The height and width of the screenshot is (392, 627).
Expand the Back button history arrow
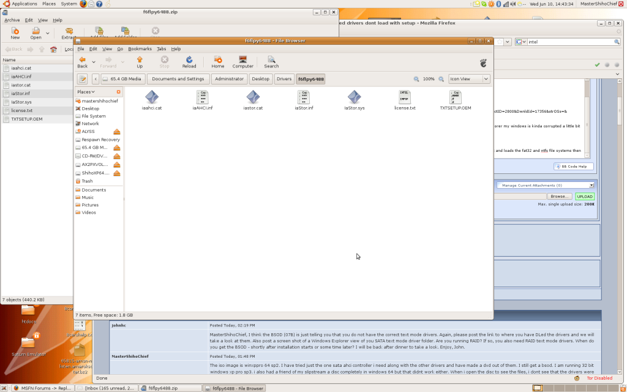pos(93,61)
